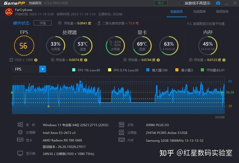Click lightning icon beside GPU power usage
The width and height of the screenshot is (239, 163).
(125, 60)
